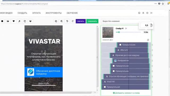Click the paste element icon
This screenshot has height=96, width=170.
click(x=62, y=21)
